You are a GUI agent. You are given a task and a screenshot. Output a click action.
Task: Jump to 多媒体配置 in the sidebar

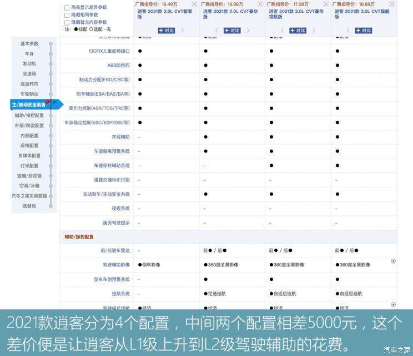29,155
